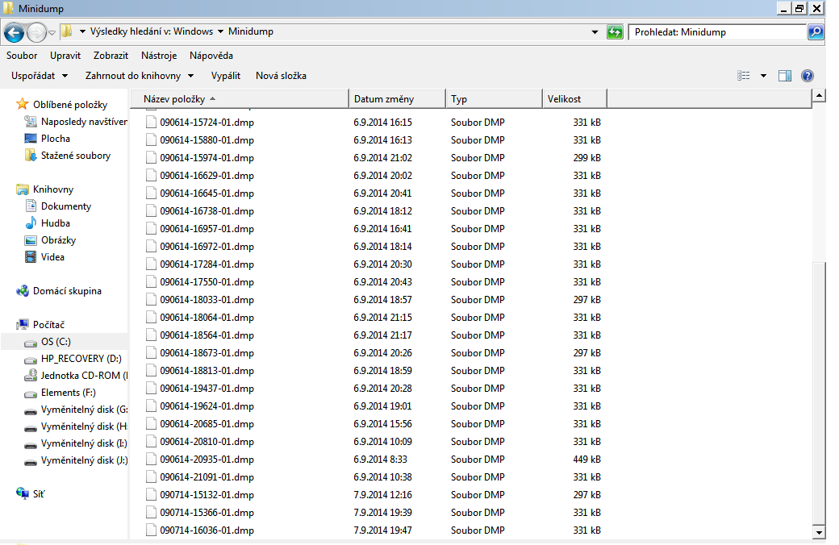
Task: Select the Hudba library
Action: 55,223
